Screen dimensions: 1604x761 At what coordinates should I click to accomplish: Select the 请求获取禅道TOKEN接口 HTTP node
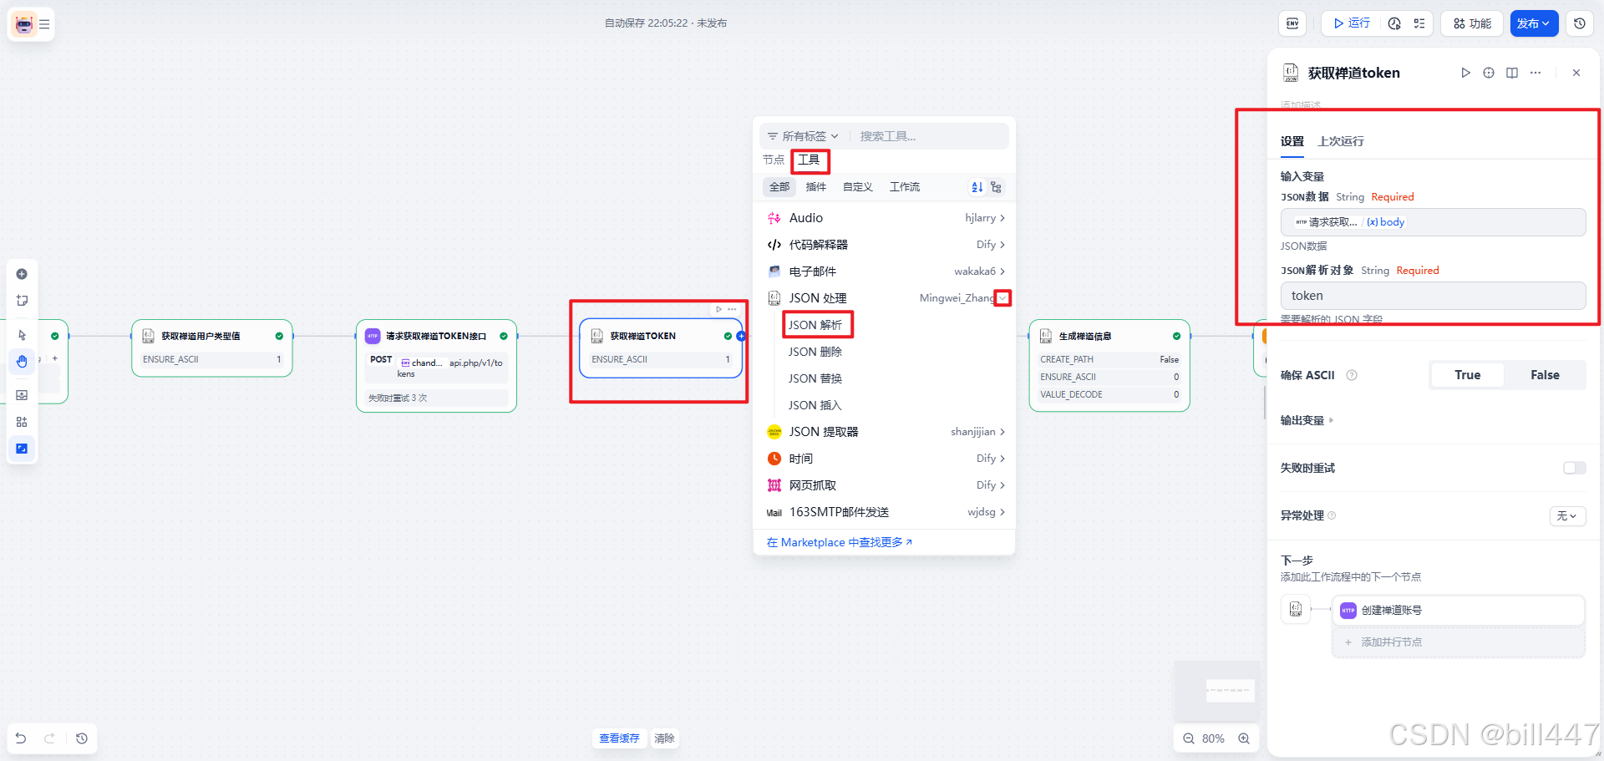pyautogui.click(x=436, y=366)
